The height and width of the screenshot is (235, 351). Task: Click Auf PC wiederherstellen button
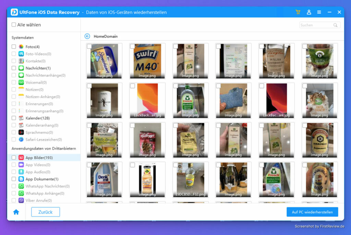[312, 212]
